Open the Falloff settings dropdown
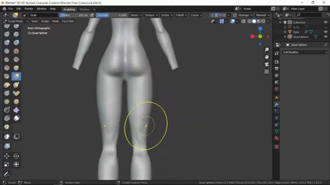Screen dimensions: 330x185 pos(181,15)
